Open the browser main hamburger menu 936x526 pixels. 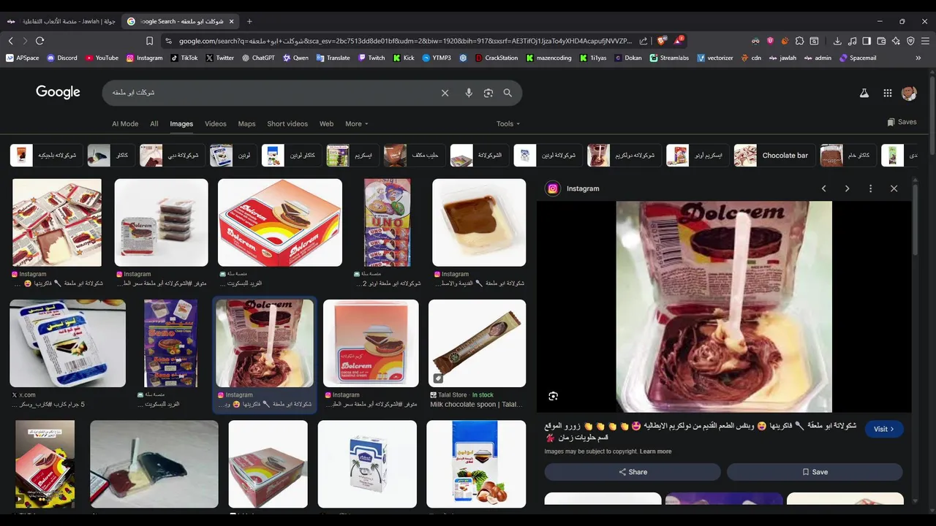[925, 41]
